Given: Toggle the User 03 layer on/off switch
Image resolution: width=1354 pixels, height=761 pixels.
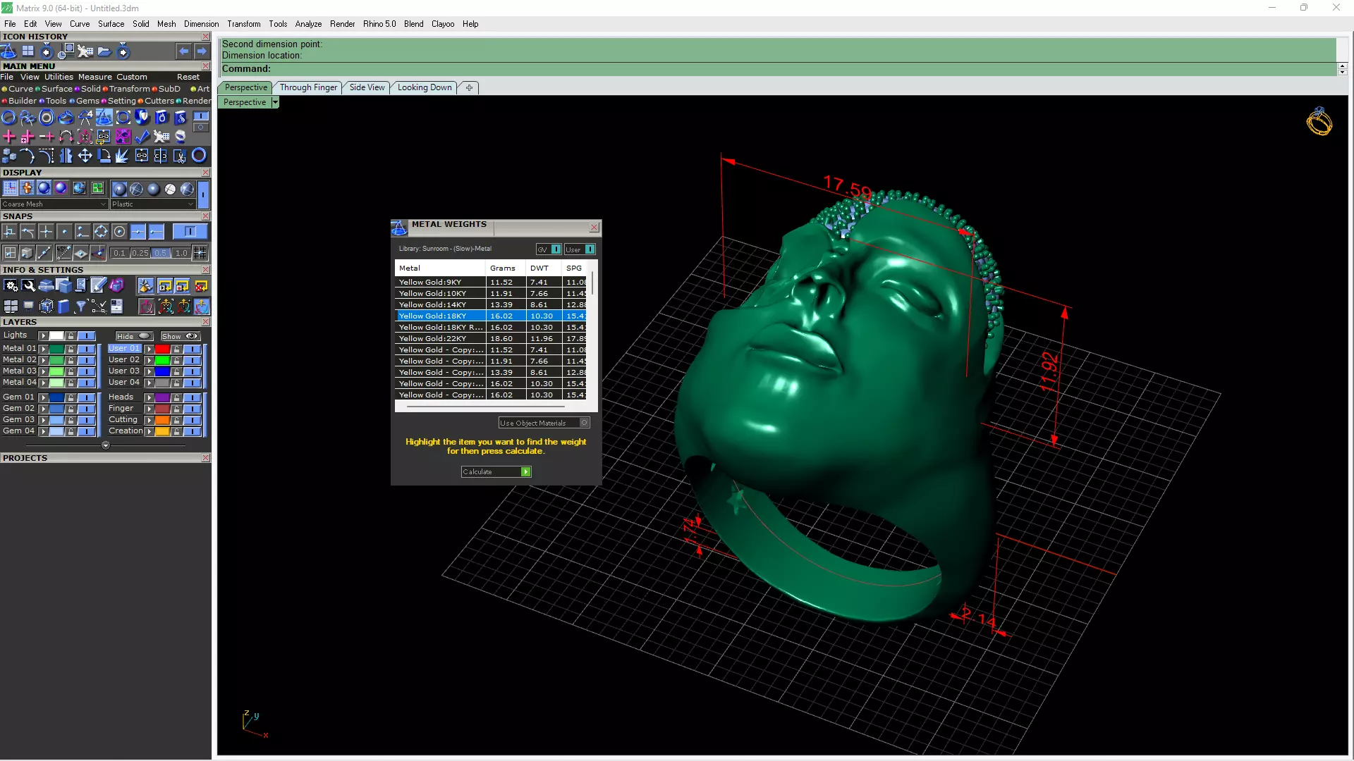Looking at the screenshot, I should point(193,371).
